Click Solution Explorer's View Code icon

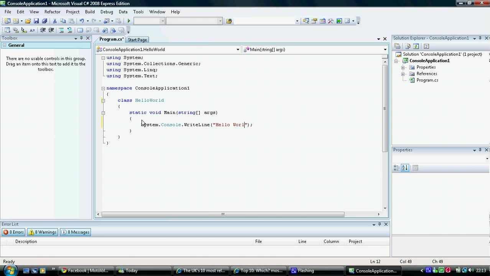point(426,46)
